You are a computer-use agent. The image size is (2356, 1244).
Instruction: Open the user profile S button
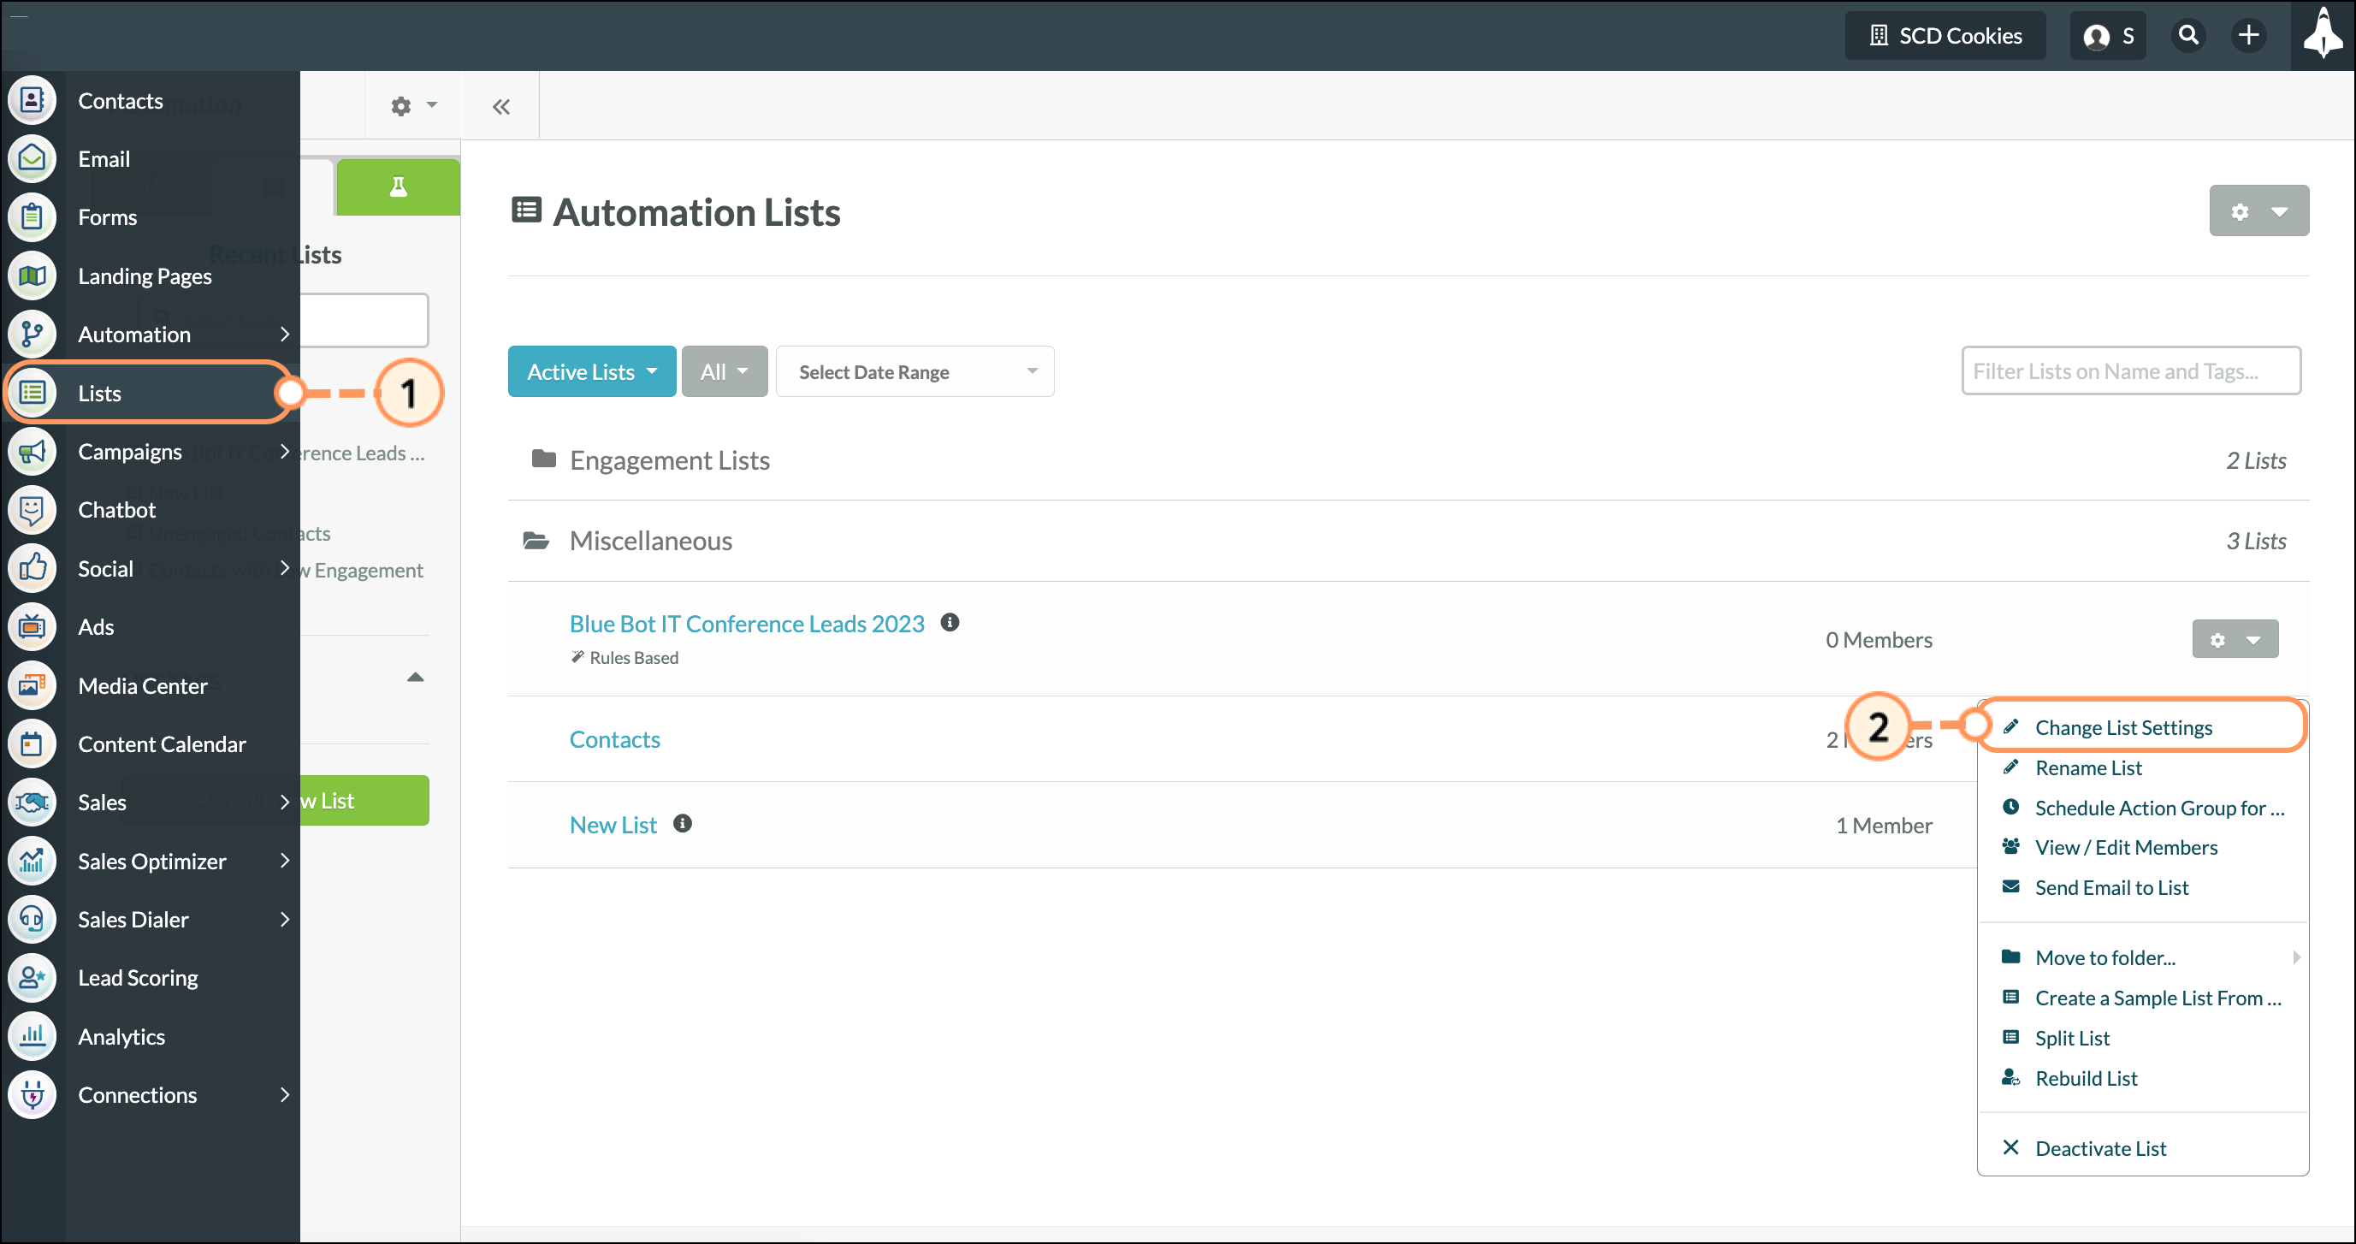pos(2108,35)
